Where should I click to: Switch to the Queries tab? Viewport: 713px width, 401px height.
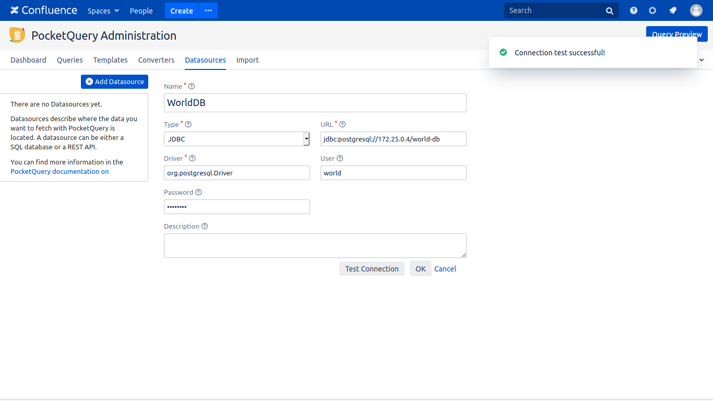70,60
